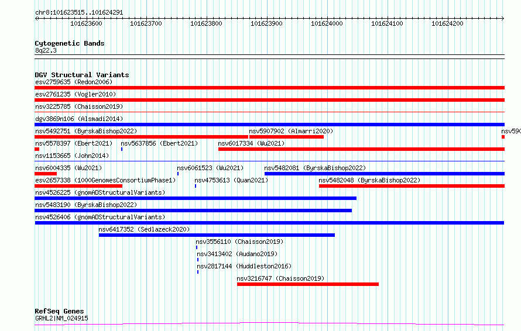
Task: Click ruler position 101624200
Action: click(x=447, y=23)
